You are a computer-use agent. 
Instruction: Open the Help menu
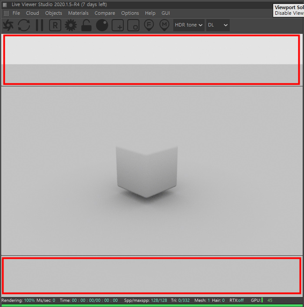coord(150,13)
